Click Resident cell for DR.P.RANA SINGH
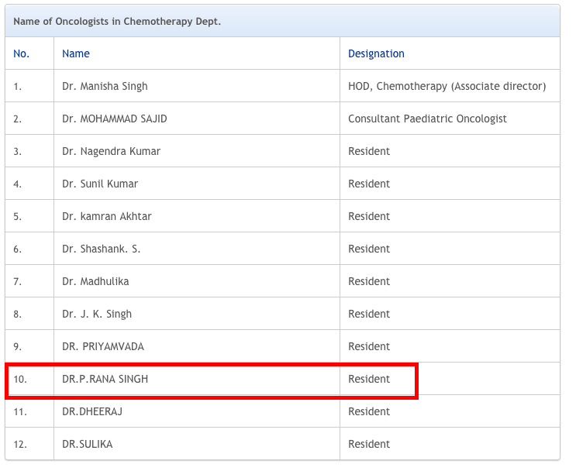 (369, 379)
